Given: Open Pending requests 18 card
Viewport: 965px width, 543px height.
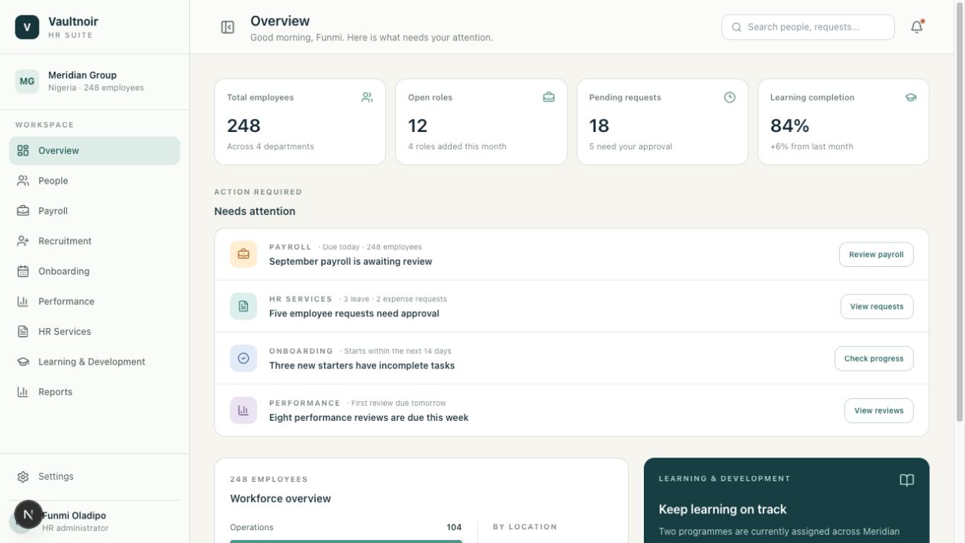Looking at the screenshot, I should [x=662, y=122].
